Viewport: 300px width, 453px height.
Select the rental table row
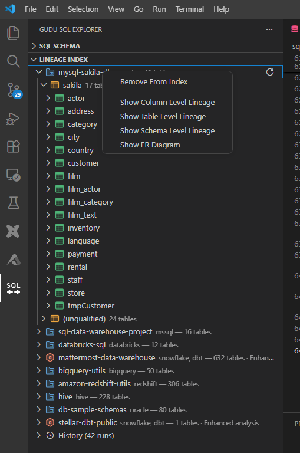[156, 267]
